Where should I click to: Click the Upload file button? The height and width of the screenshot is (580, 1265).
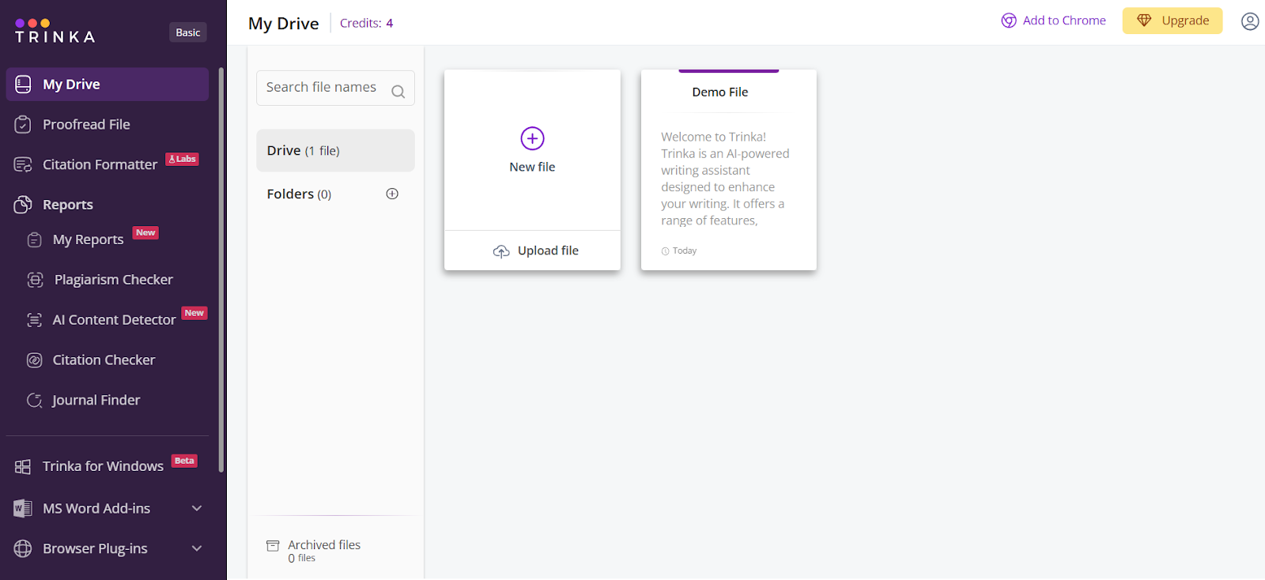point(533,250)
